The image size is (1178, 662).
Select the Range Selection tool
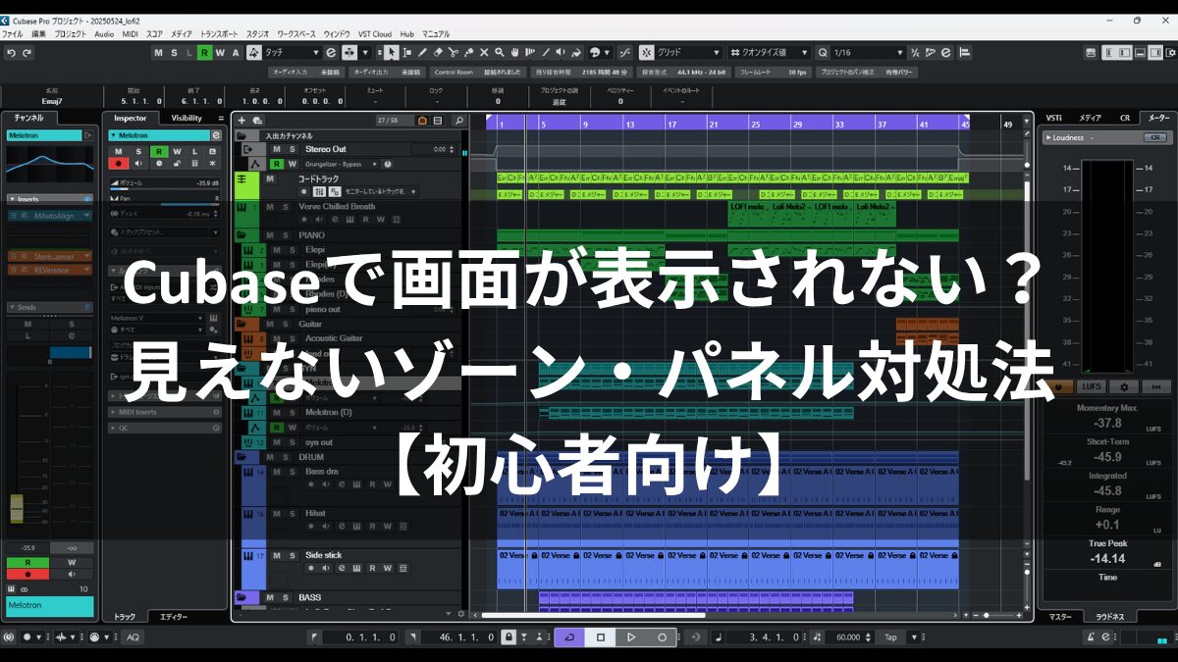(x=406, y=52)
